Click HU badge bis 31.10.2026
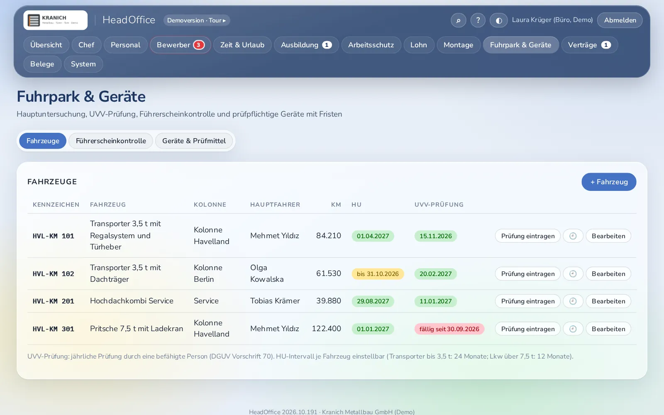Viewport: 664px width, 415px height. (x=378, y=273)
